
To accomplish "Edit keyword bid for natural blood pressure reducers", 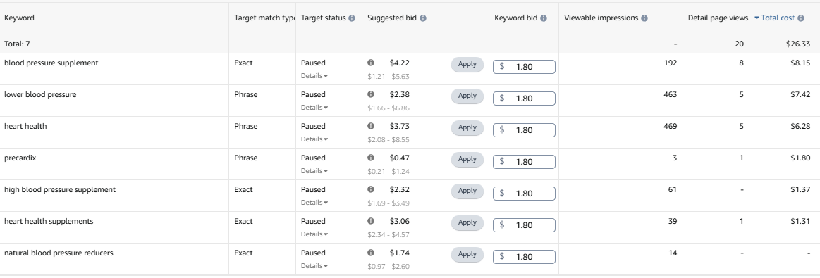I will (x=524, y=257).
